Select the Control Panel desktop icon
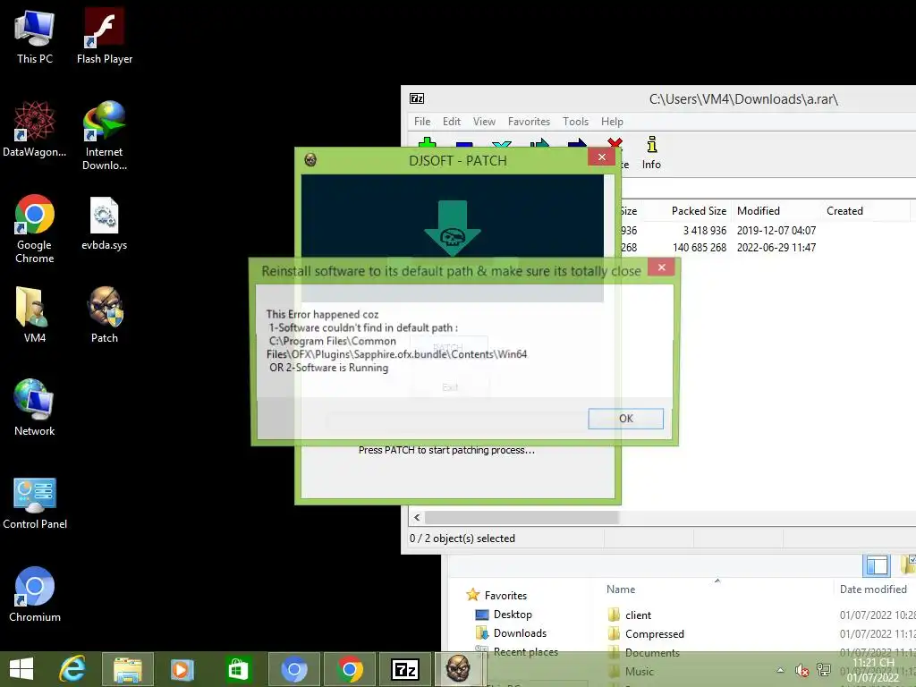The height and width of the screenshot is (687, 916). coord(35,504)
